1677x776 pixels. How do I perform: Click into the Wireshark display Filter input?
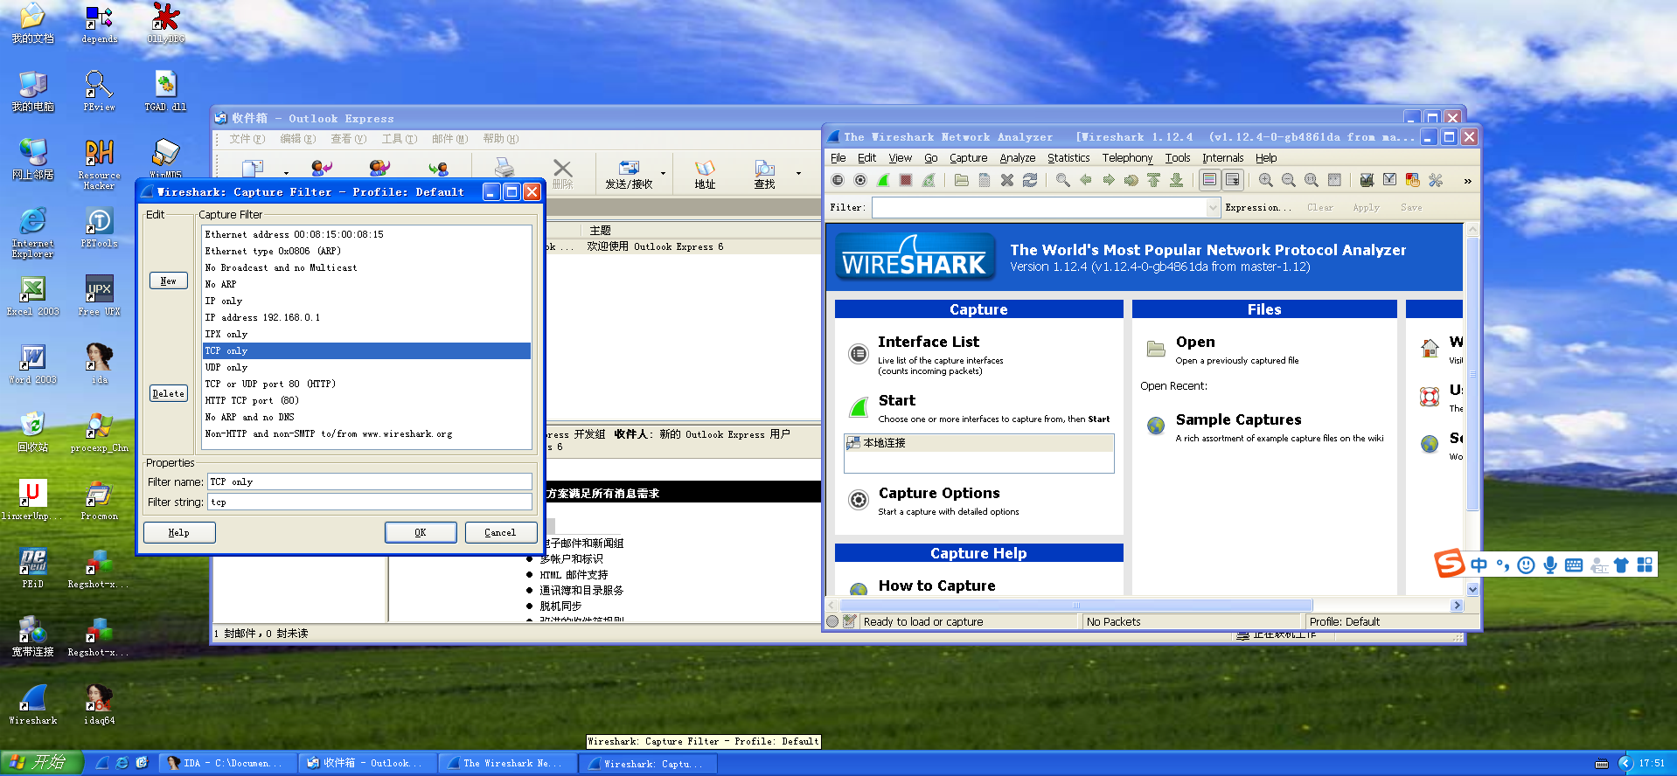pyautogui.click(x=1040, y=208)
